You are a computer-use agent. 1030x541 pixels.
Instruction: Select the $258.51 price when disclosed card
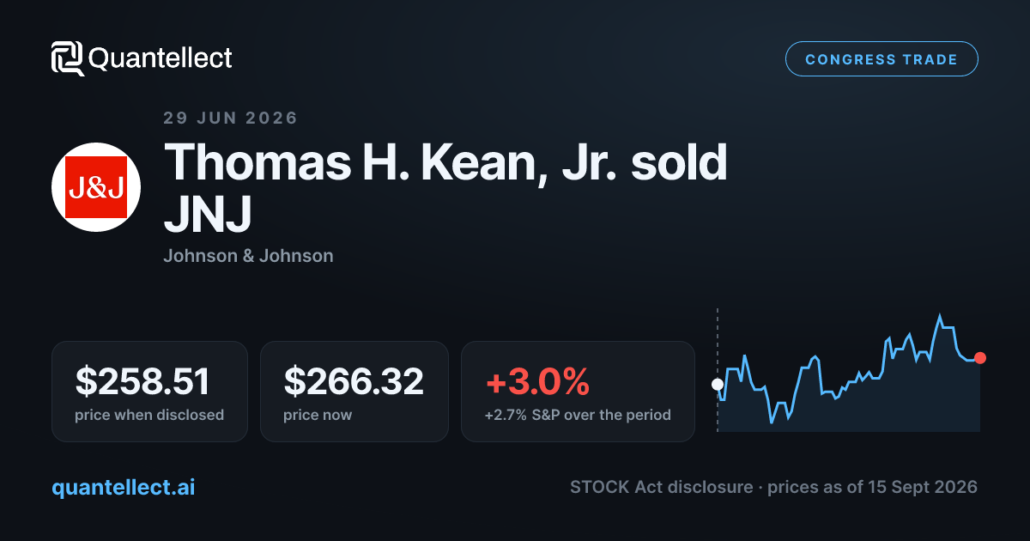pos(149,392)
